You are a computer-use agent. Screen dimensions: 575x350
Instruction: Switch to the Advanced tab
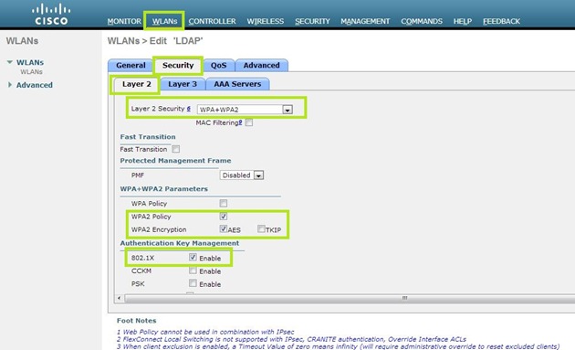[x=261, y=66]
